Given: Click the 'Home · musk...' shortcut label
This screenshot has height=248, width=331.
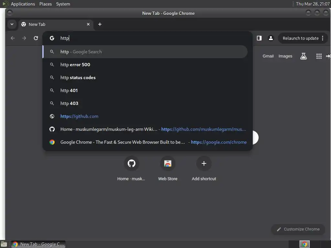Looking at the screenshot, I should [x=131, y=179].
